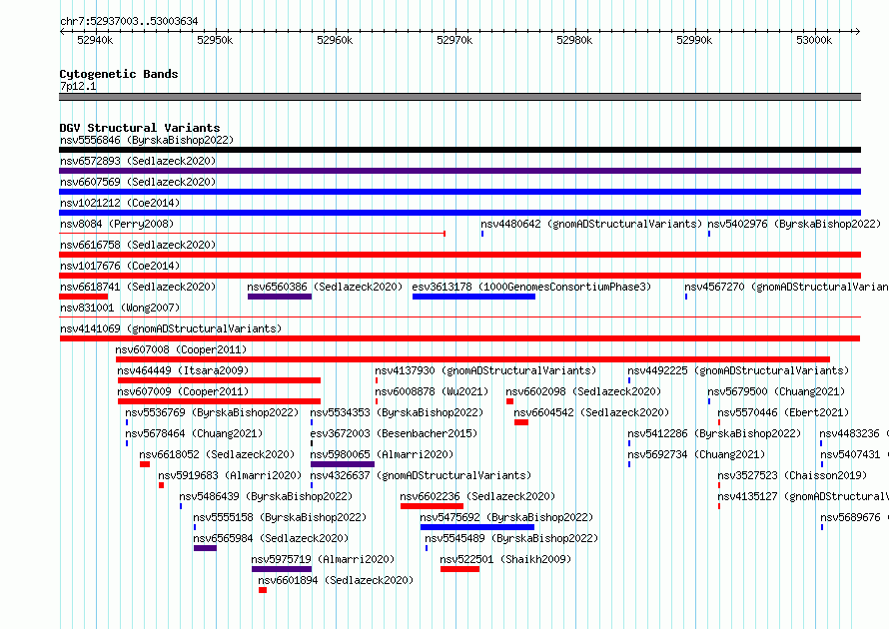Click the purple nsv5980065 variant bar

pyautogui.click(x=343, y=464)
